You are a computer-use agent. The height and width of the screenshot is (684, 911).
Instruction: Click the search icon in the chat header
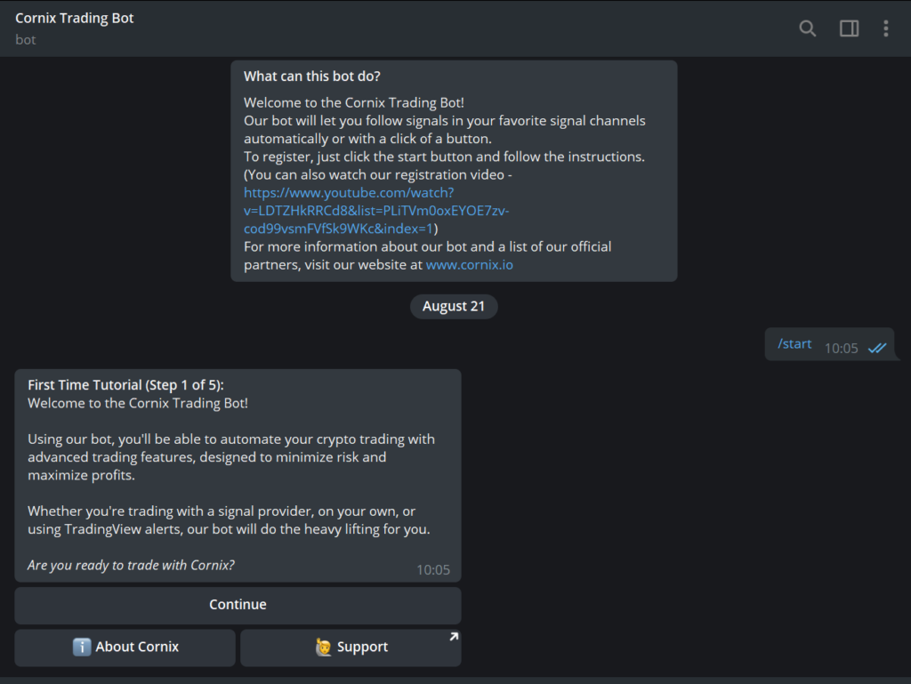click(807, 28)
